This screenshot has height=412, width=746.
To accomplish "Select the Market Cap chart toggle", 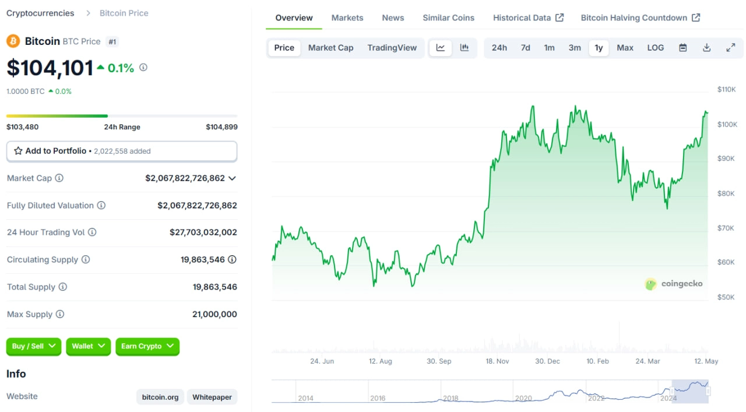I will pos(331,48).
